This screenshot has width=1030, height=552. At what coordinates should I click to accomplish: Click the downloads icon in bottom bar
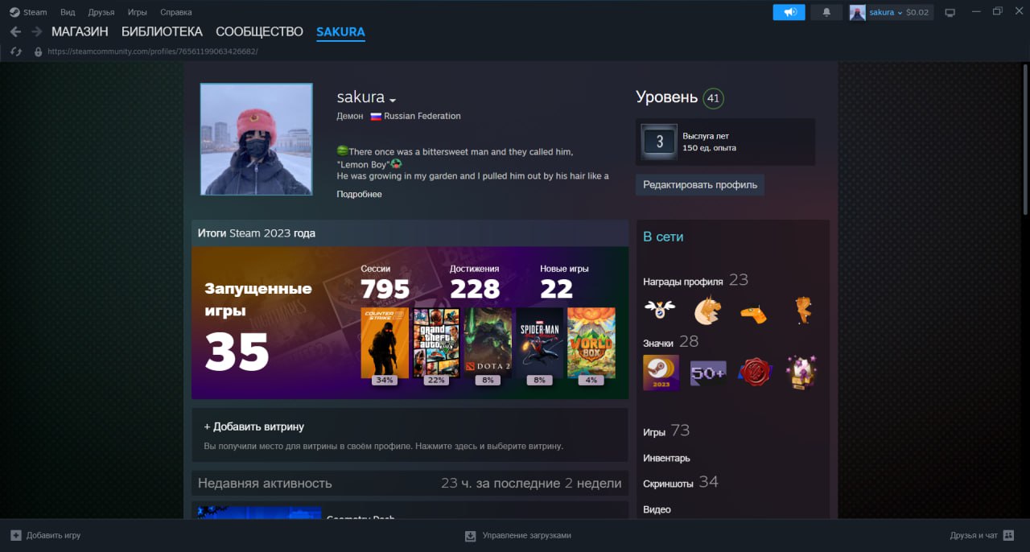(471, 536)
